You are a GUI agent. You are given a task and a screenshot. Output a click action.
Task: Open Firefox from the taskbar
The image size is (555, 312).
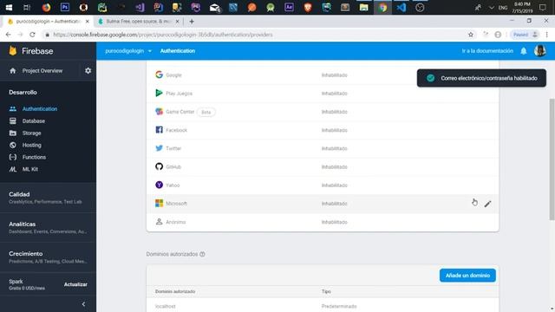point(46,7)
